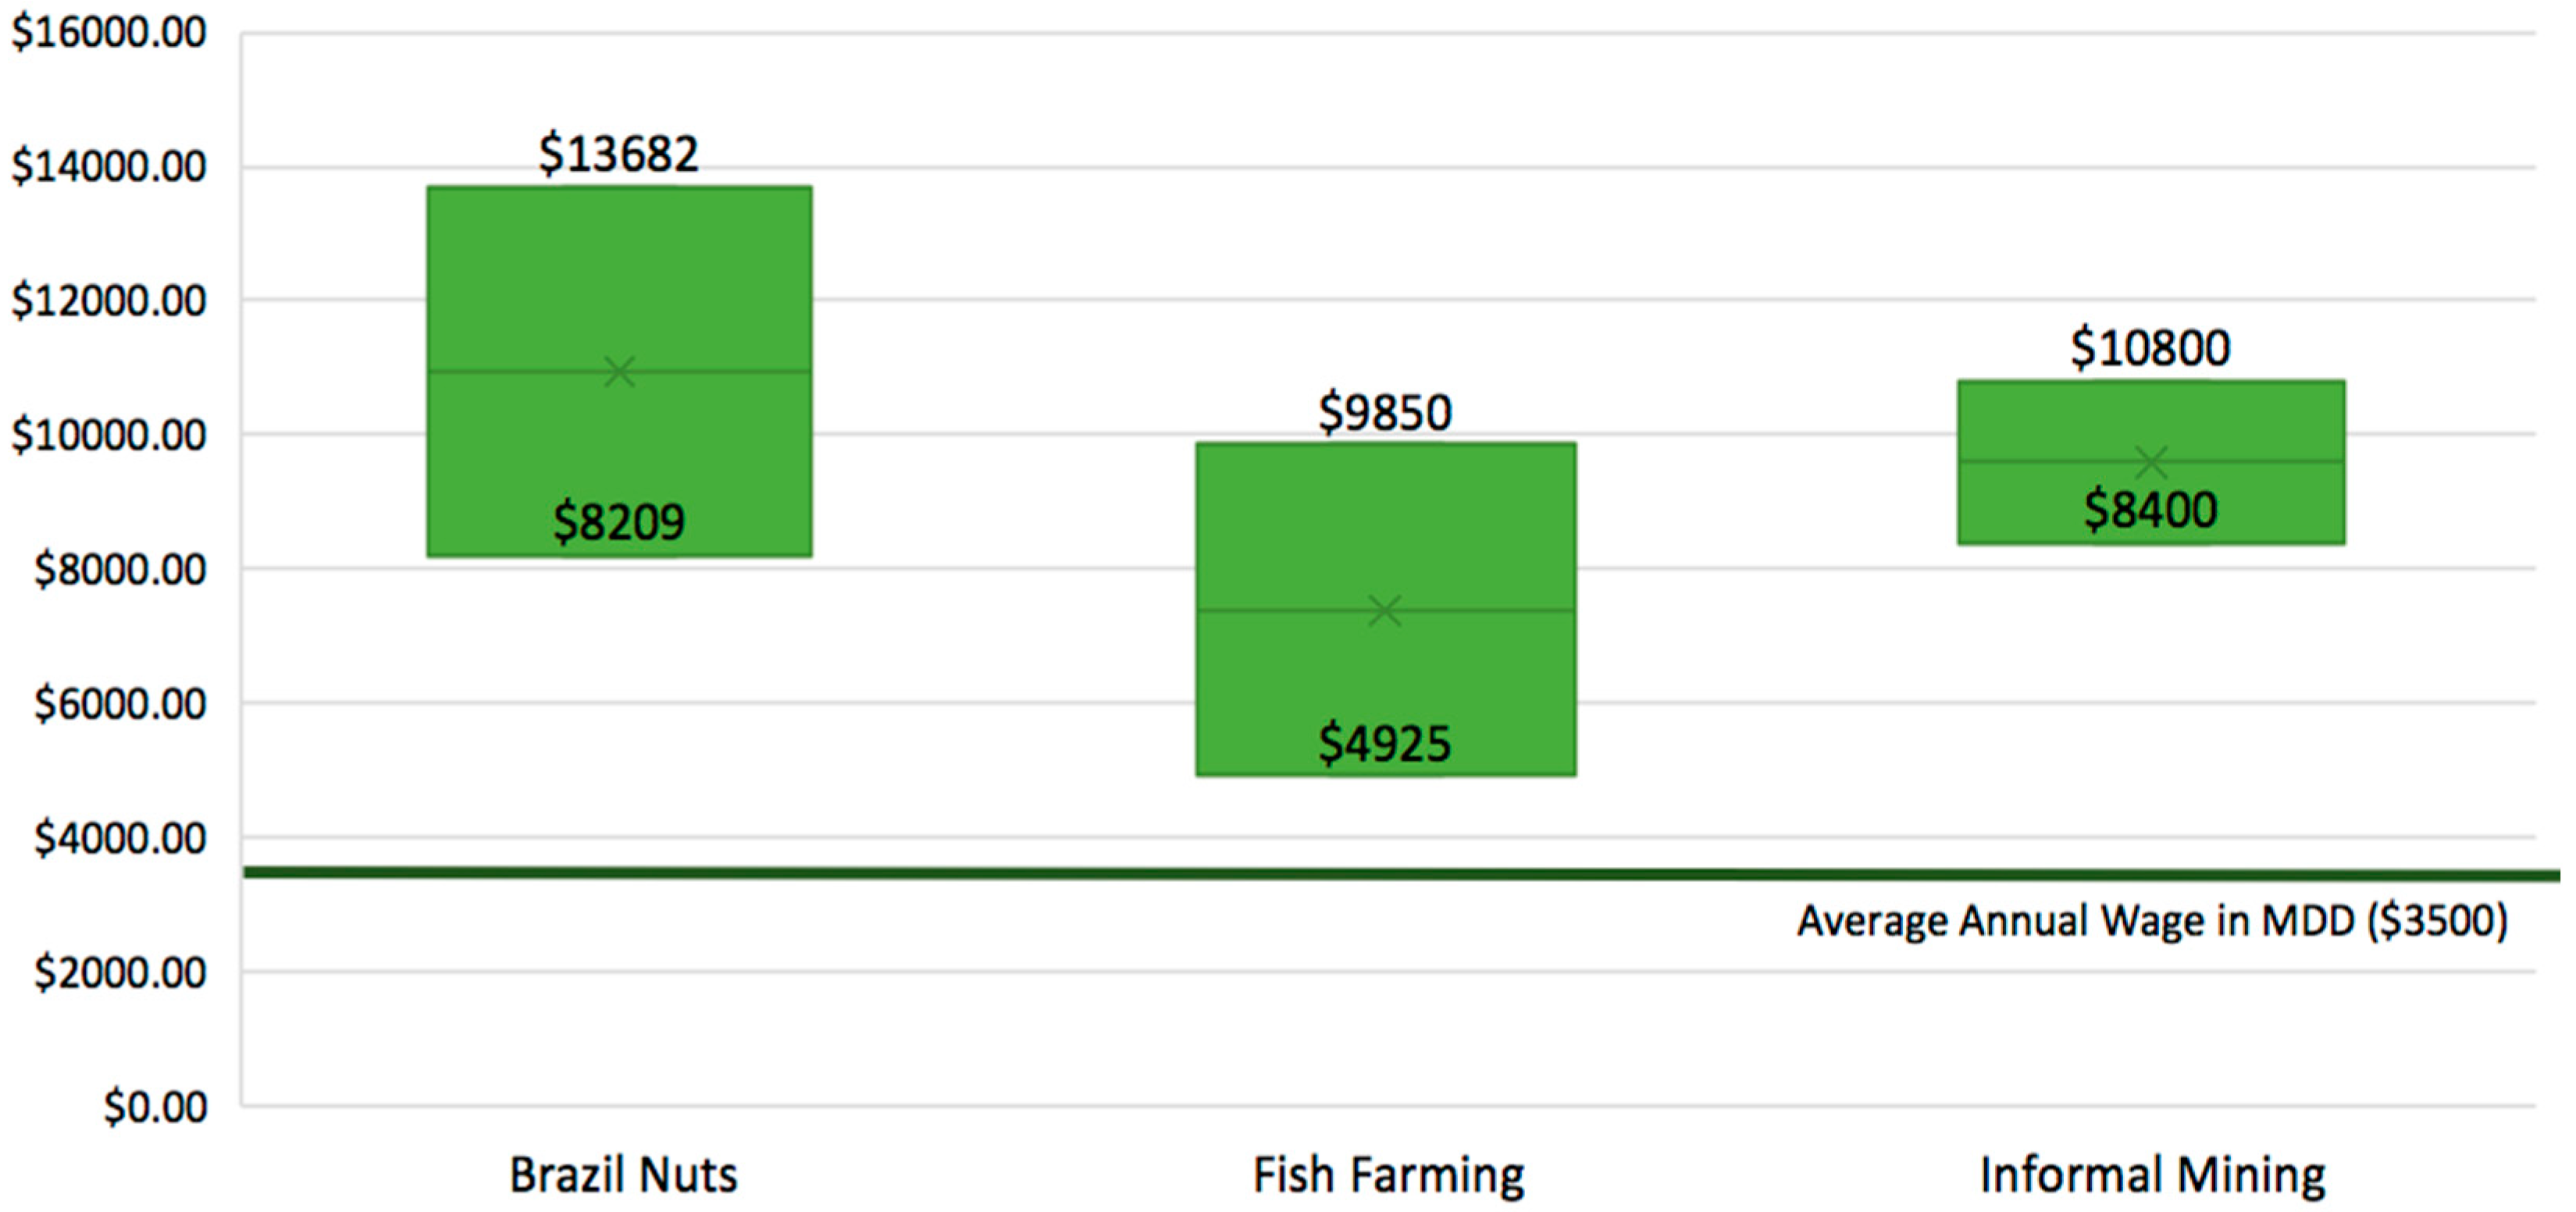This screenshot has width=2576, height=1212.
Task: Click the Informal Mining category axis label
Action: click(2152, 1175)
